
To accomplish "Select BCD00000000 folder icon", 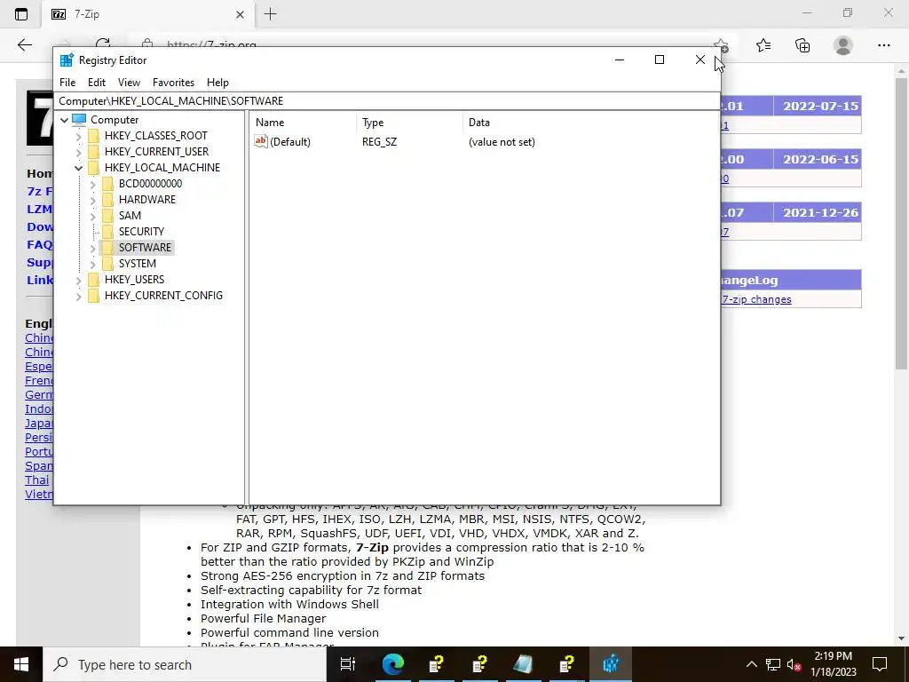I will (x=107, y=183).
